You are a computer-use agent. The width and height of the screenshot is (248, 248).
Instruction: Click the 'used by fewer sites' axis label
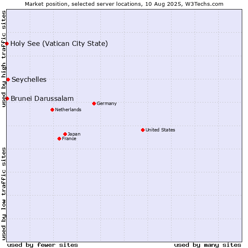coord(43,245)
